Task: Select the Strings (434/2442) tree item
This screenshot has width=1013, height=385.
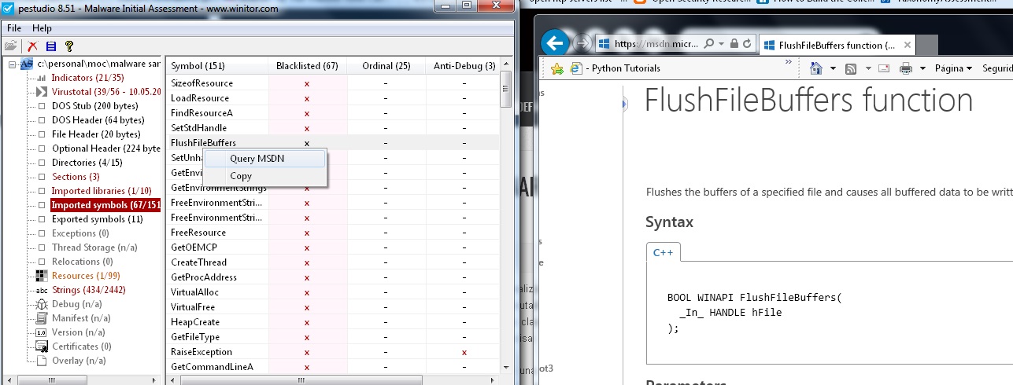Action: [x=88, y=290]
